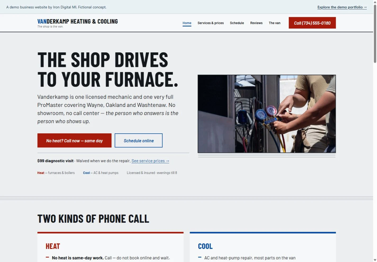Open the Home nav item

(x=187, y=23)
